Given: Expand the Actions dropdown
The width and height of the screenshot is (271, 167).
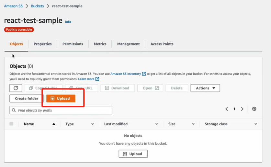Looking at the screenshot, I should 205,88.
